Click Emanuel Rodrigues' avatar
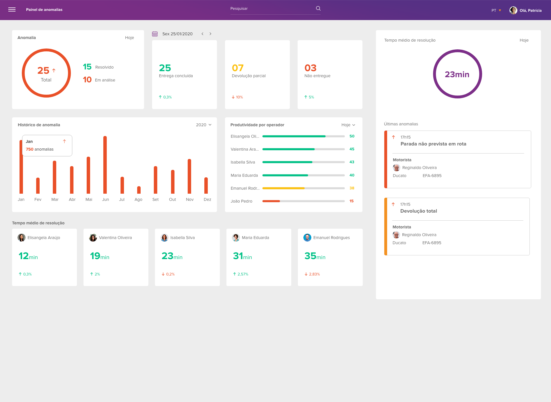Screen dimensions: 551x402 point(307,238)
